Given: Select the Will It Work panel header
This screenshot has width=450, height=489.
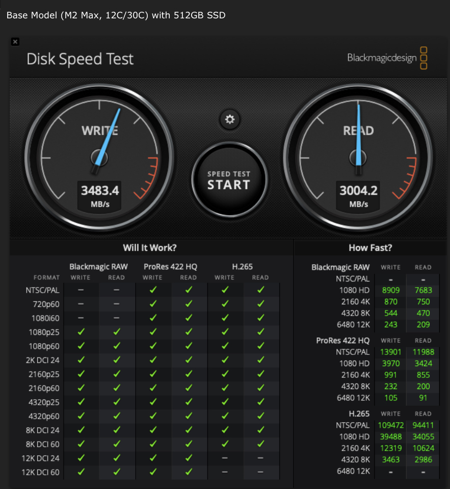Looking at the screenshot, I should coord(149,247).
